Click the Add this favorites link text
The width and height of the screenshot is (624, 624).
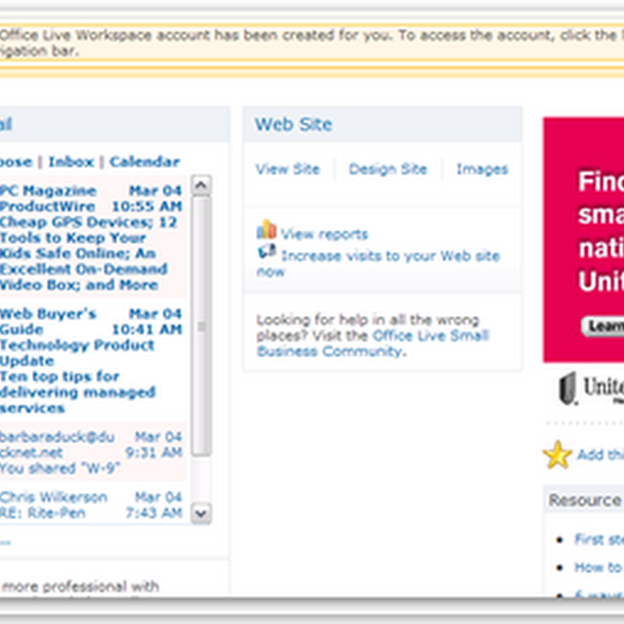pos(601,455)
